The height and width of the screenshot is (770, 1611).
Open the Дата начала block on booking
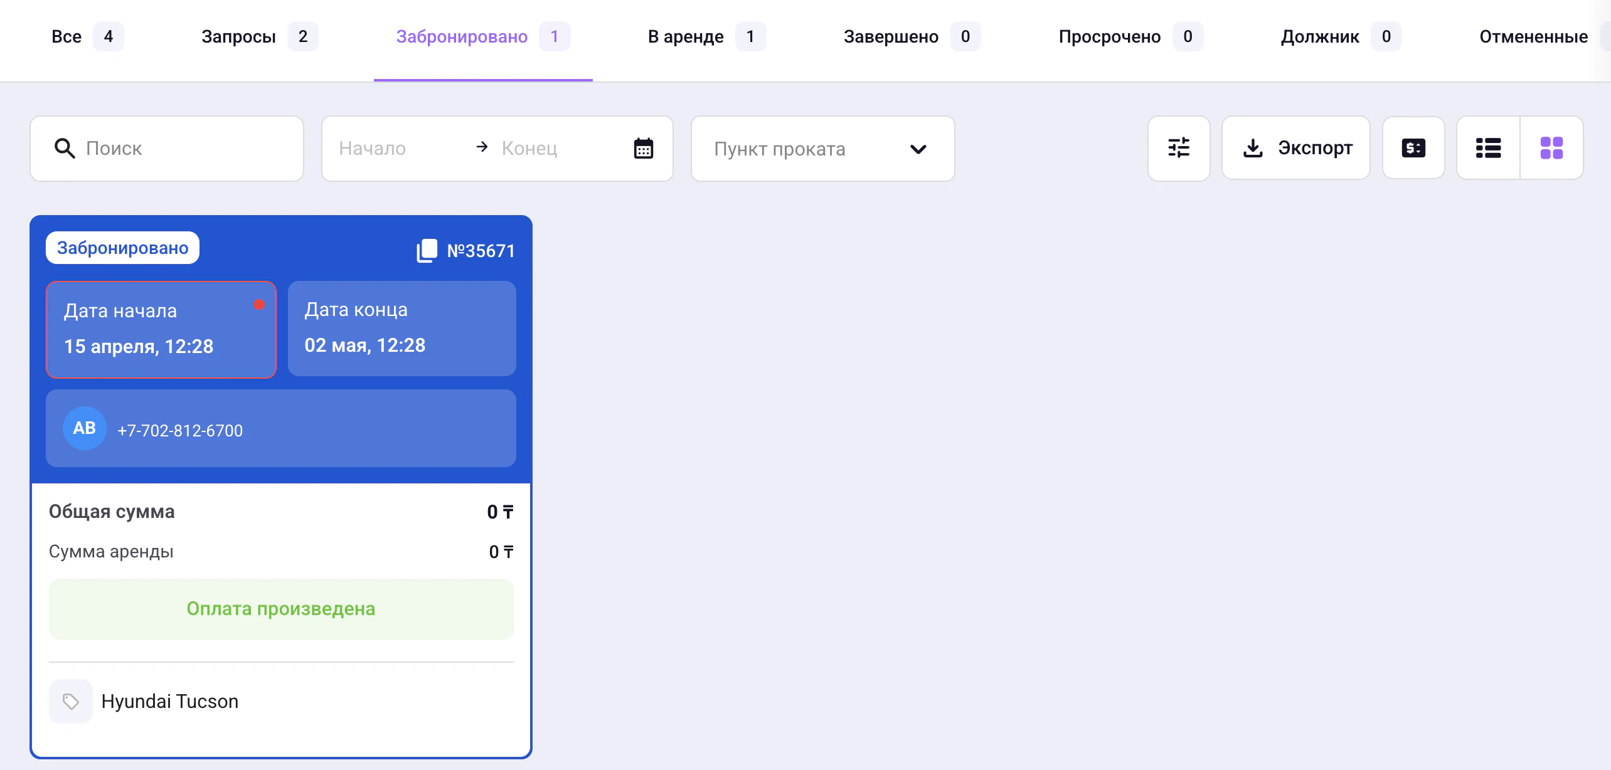click(x=161, y=329)
